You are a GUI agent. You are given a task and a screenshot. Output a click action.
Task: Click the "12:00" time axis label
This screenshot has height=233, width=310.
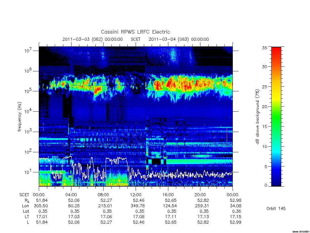[x=136, y=195]
